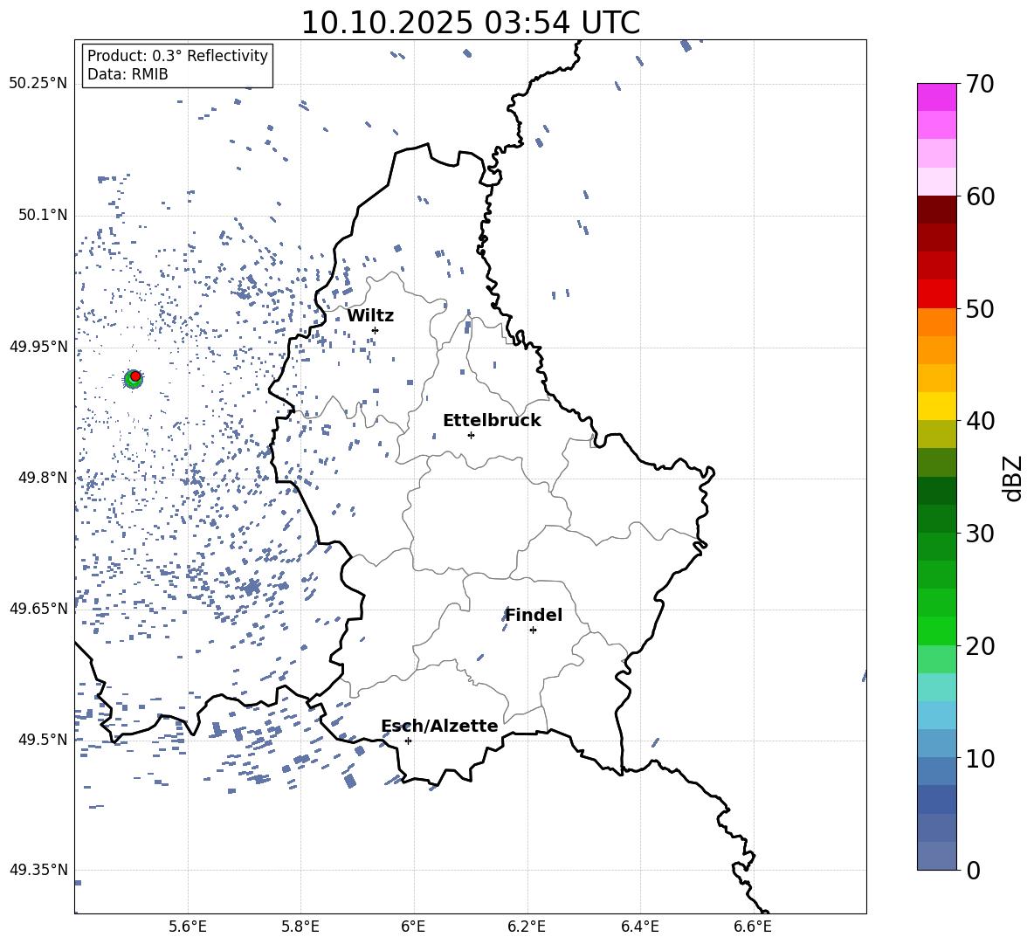Select the Wiltz city label

coord(370,316)
